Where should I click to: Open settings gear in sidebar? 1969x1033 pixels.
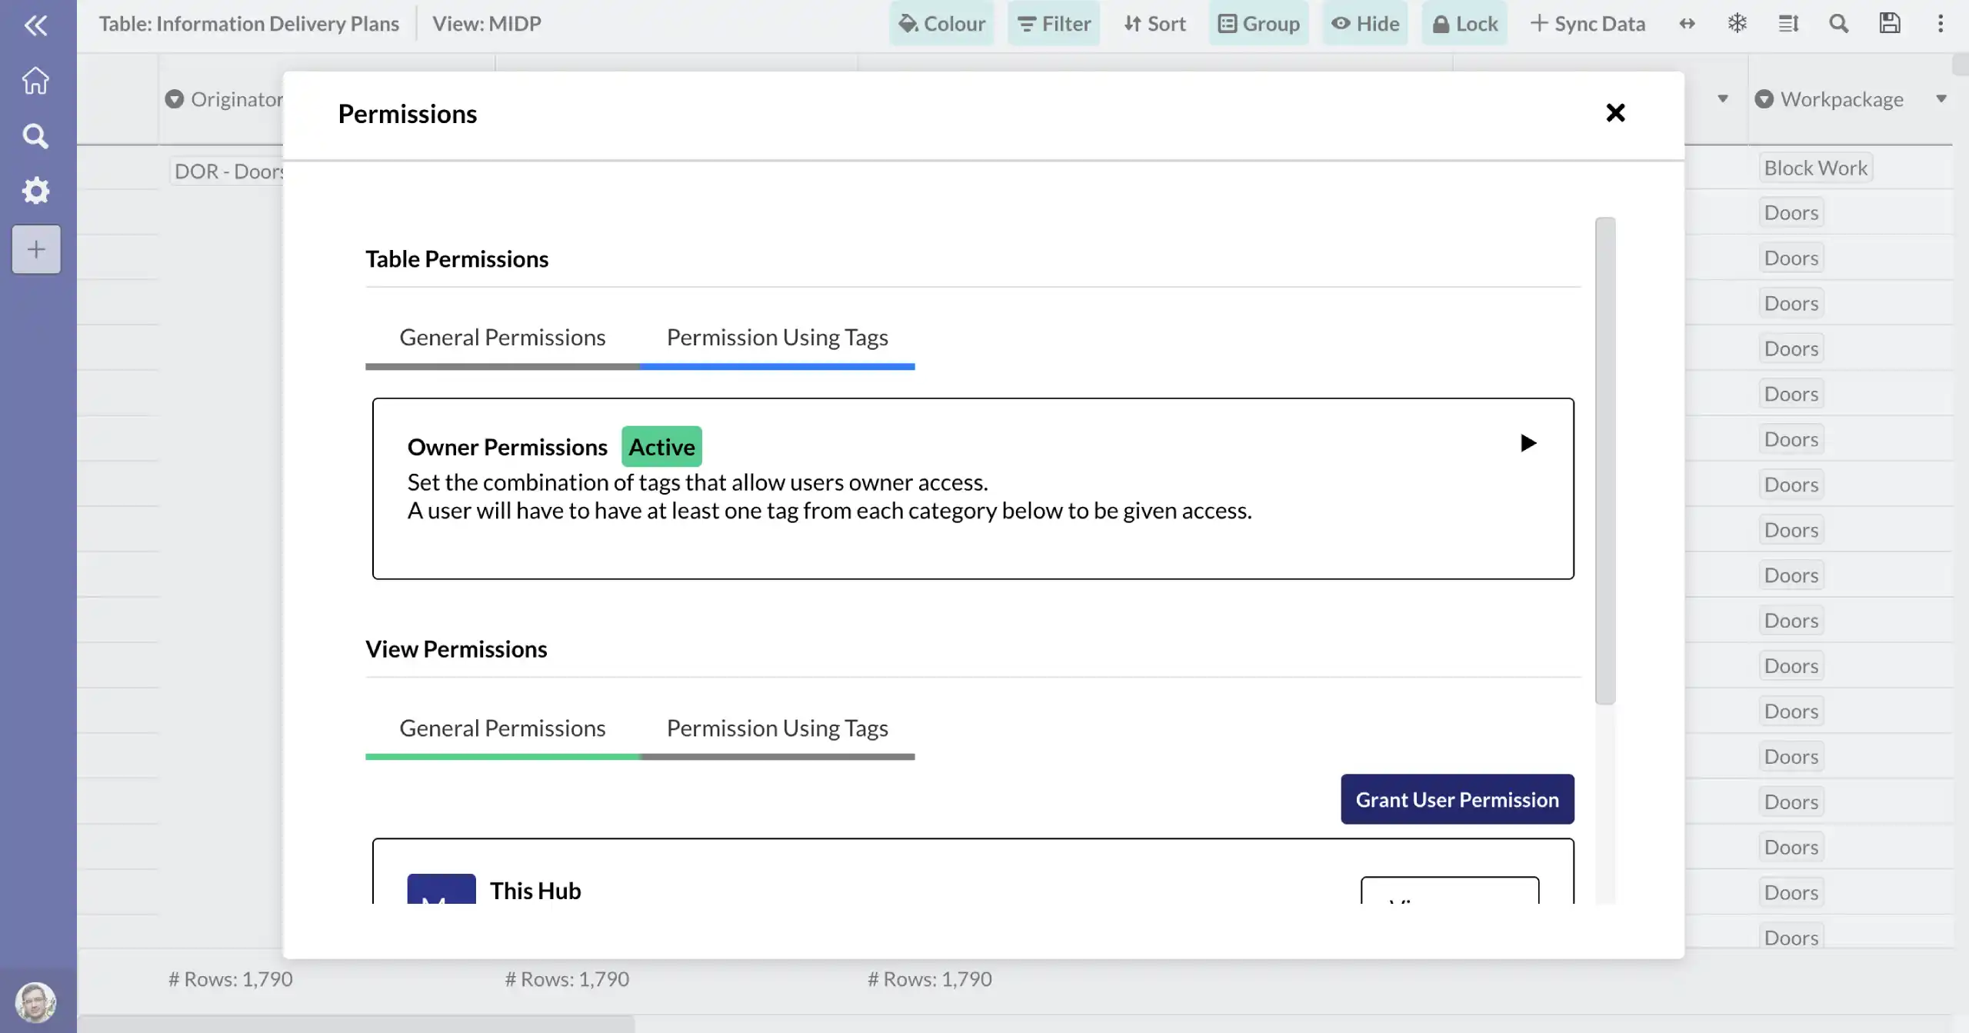point(35,191)
